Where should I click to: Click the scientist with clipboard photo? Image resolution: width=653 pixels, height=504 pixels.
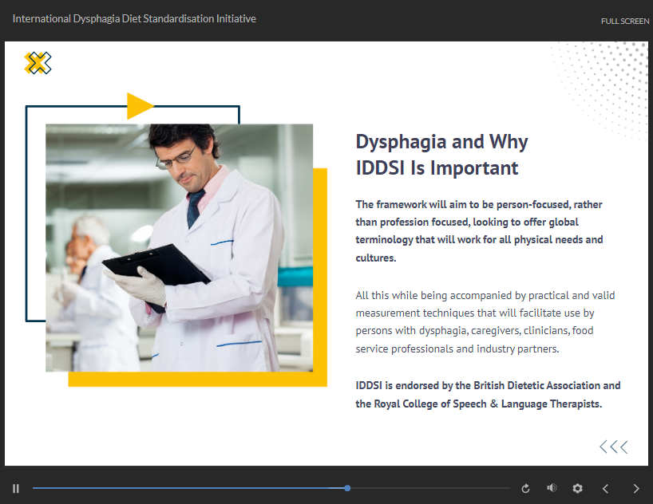pyautogui.click(x=179, y=247)
